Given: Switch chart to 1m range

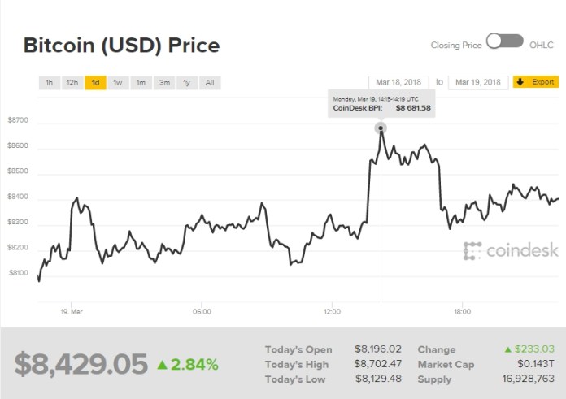Looking at the screenshot, I should pos(141,82).
